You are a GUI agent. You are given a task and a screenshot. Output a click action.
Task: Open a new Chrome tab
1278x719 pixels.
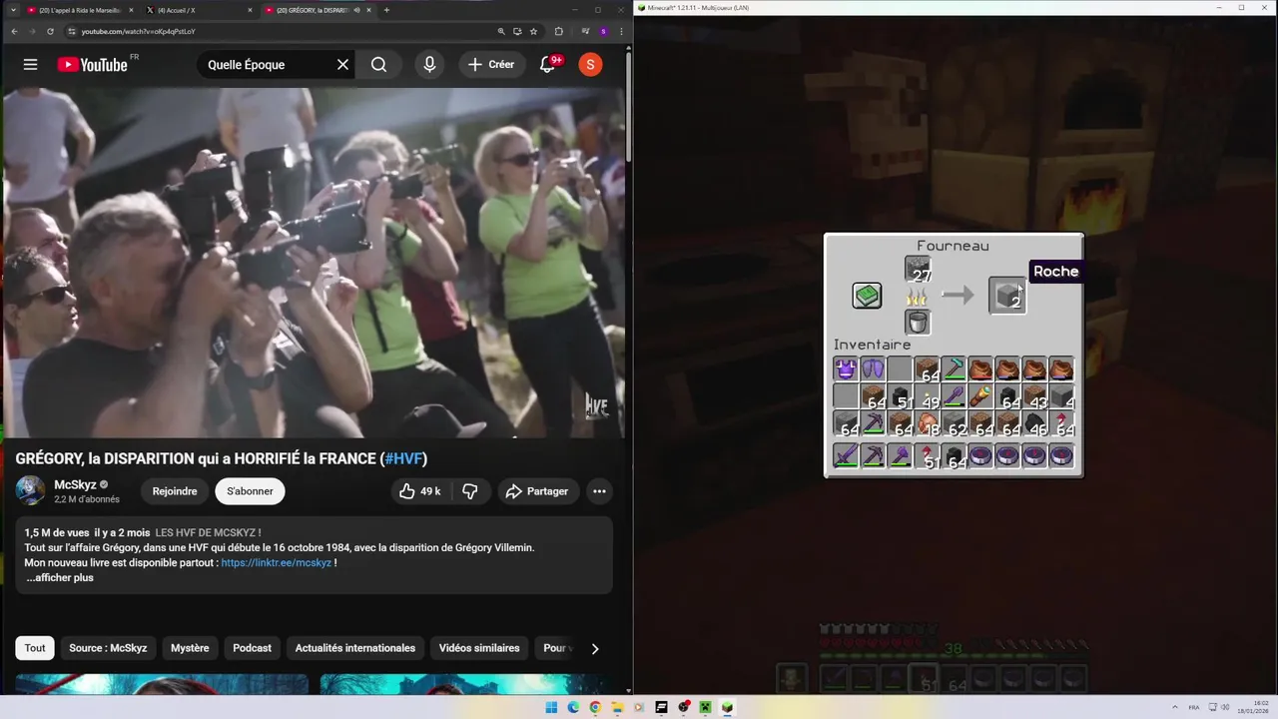tap(386, 10)
